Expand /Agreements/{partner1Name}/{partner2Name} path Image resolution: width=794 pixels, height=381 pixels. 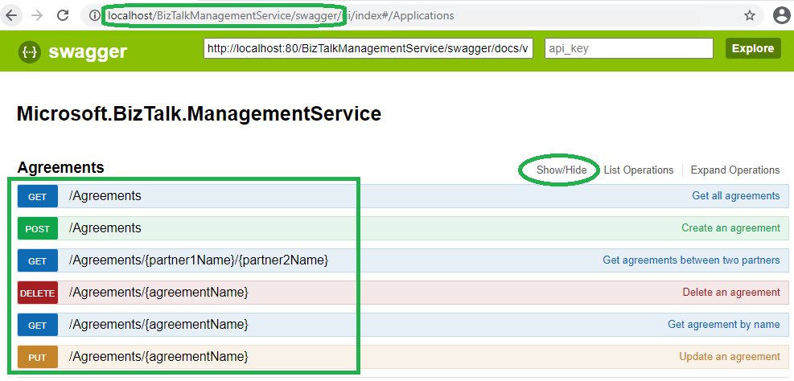pos(199,260)
